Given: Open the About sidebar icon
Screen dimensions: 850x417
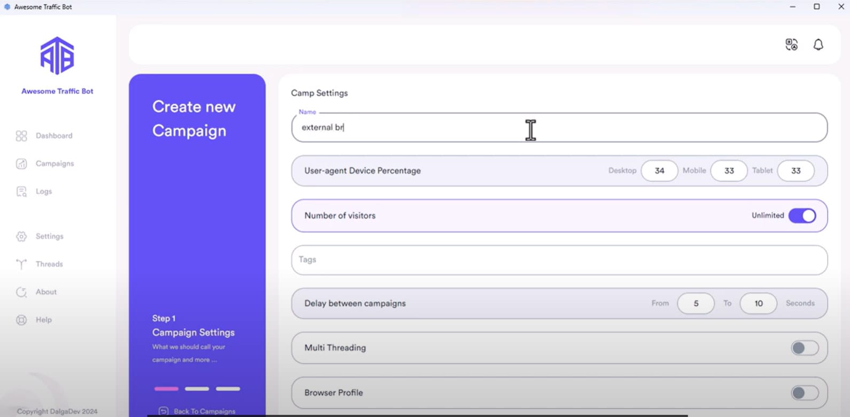Looking at the screenshot, I should tap(21, 292).
